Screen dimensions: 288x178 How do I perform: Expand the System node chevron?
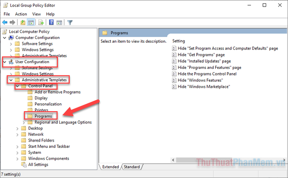coord(17,153)
